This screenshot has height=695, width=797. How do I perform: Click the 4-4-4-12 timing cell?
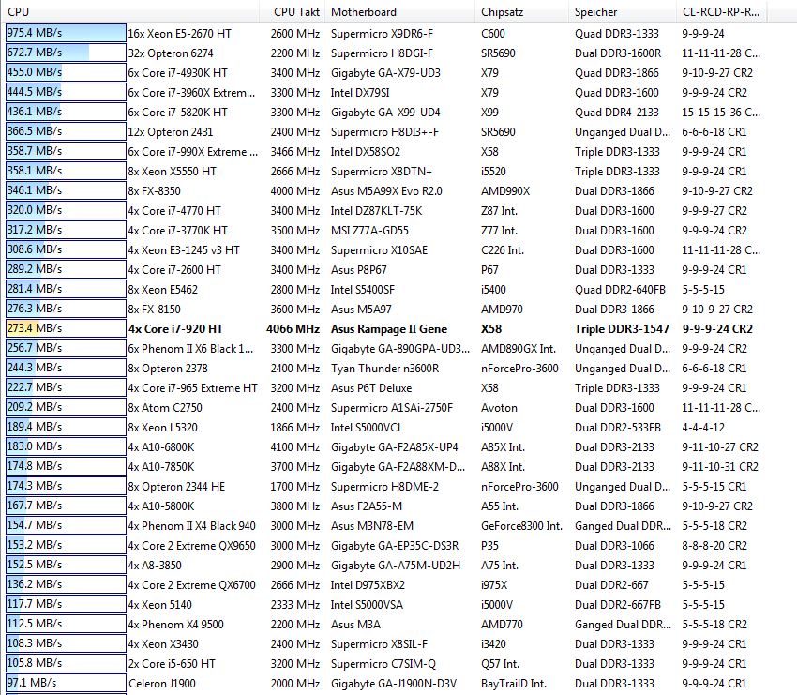(x=703, y=428)
